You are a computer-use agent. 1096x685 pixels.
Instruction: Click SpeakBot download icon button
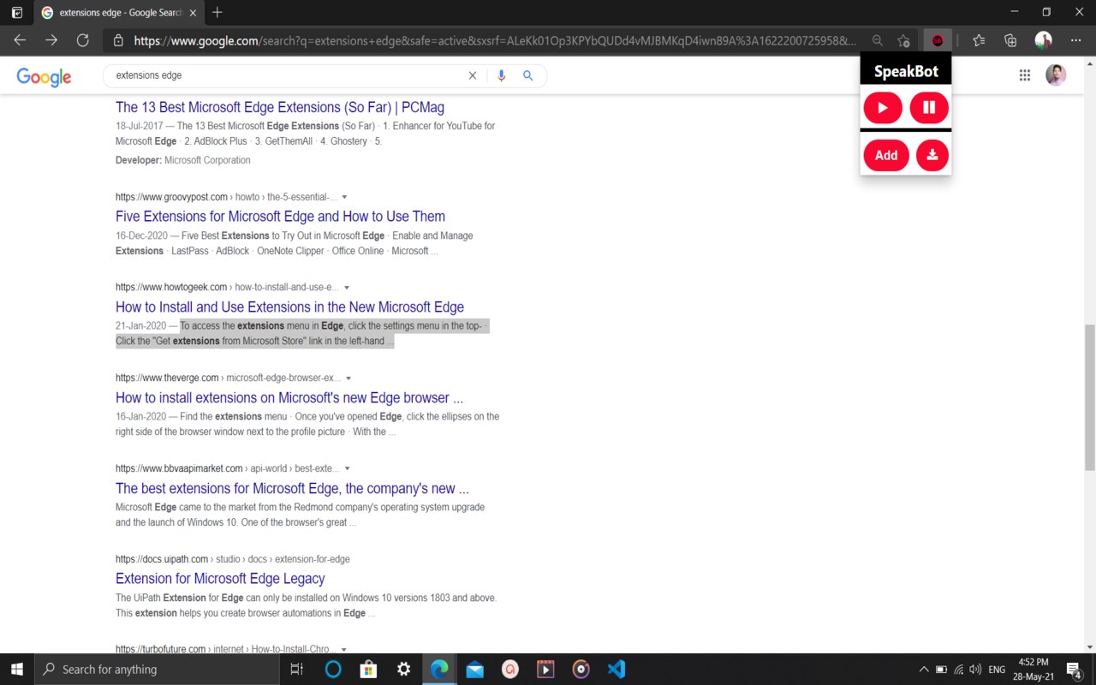click(x=932, y=155)
